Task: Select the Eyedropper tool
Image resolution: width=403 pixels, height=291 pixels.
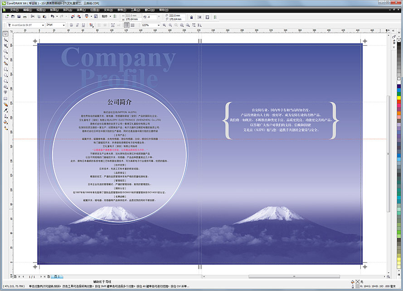Action: pyautogui.click(x=5, y=110)
